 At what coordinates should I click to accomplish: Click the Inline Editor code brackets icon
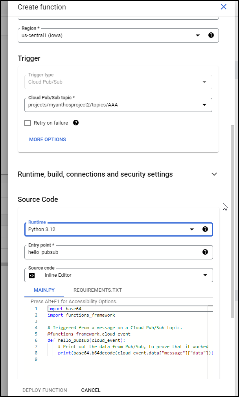32,275
